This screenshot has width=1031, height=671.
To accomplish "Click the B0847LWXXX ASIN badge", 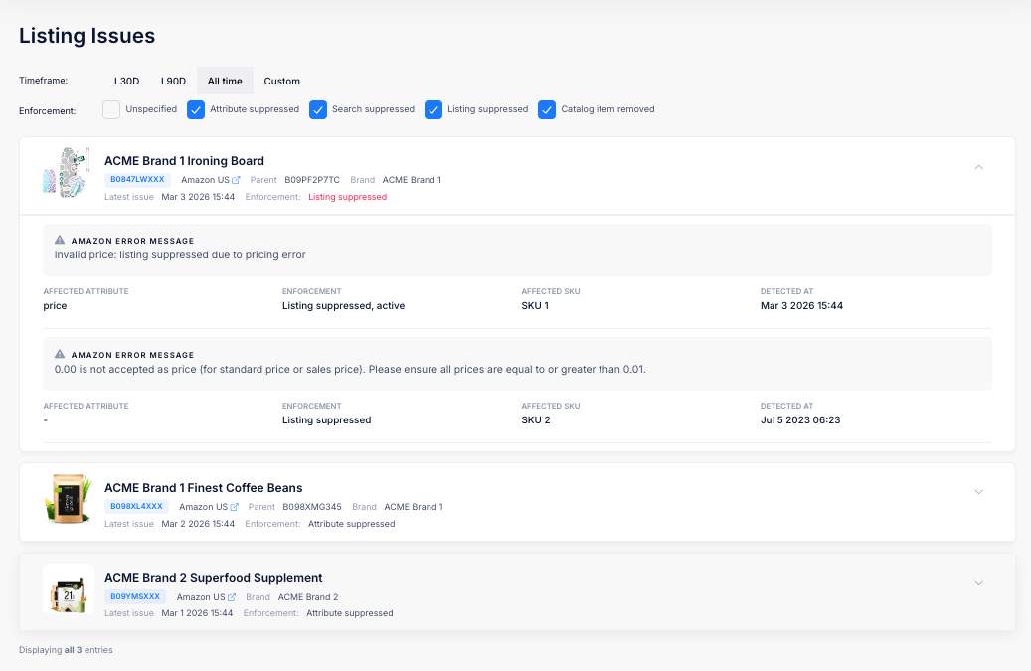I will point(137,180).
